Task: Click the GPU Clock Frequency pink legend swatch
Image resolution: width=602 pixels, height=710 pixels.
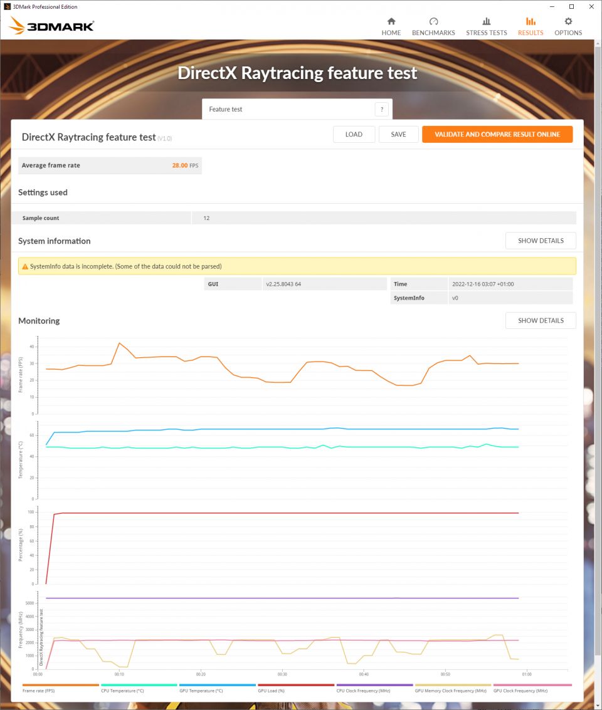Action: click(x=532, y=685)
